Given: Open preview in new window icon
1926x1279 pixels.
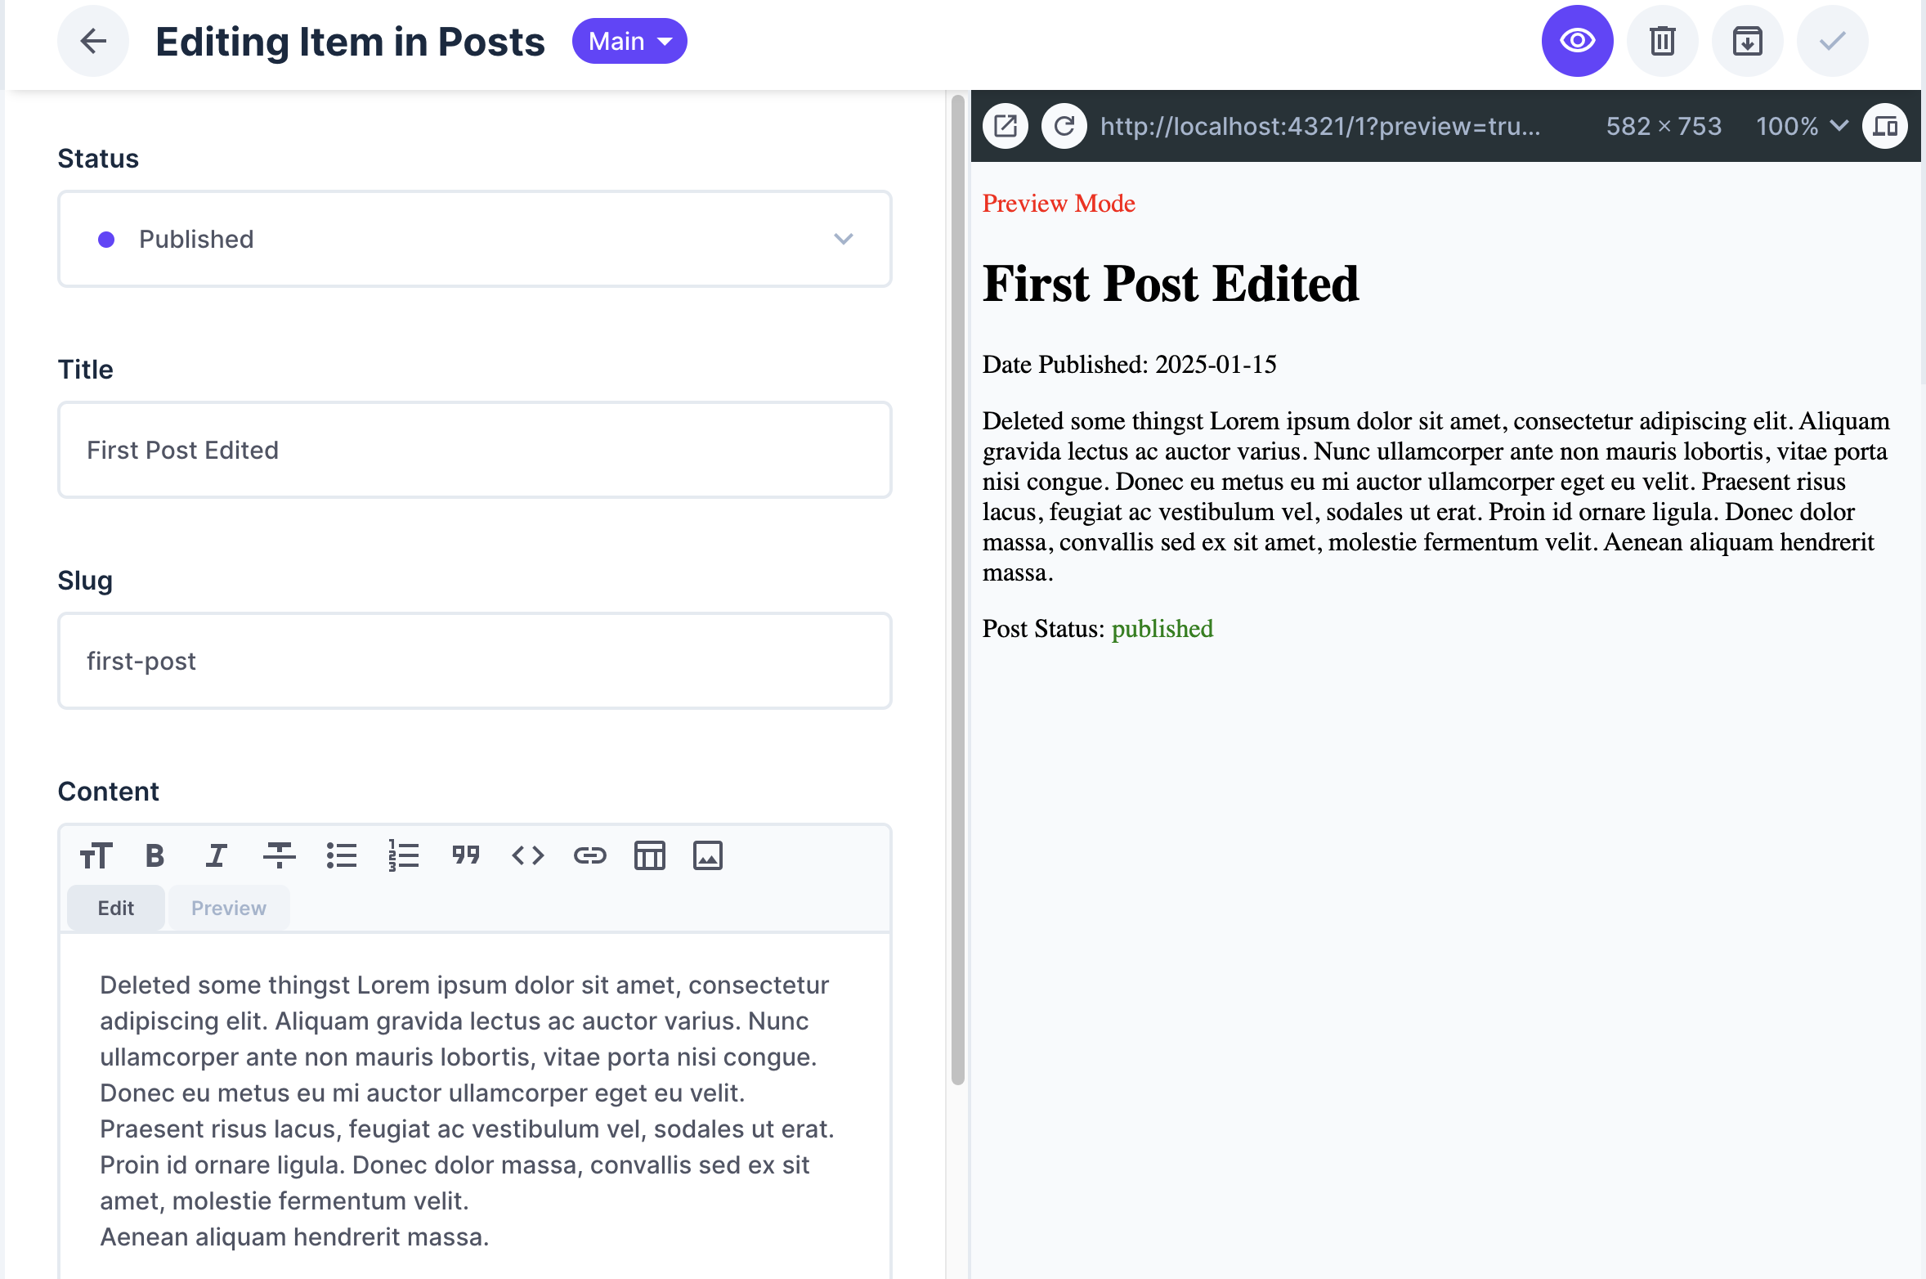Looking at the screenshot, I should 1005,126.
